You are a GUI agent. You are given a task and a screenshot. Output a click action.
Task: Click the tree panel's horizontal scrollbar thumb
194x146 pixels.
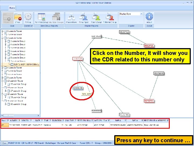click(x=8, y=116)
